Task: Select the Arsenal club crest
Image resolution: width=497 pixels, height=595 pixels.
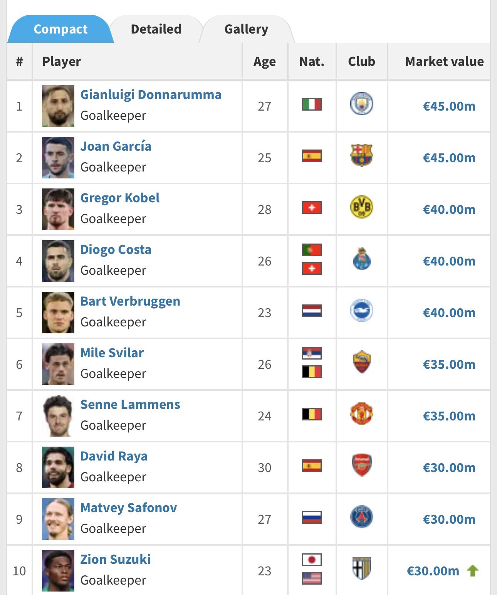Action: 361,465
